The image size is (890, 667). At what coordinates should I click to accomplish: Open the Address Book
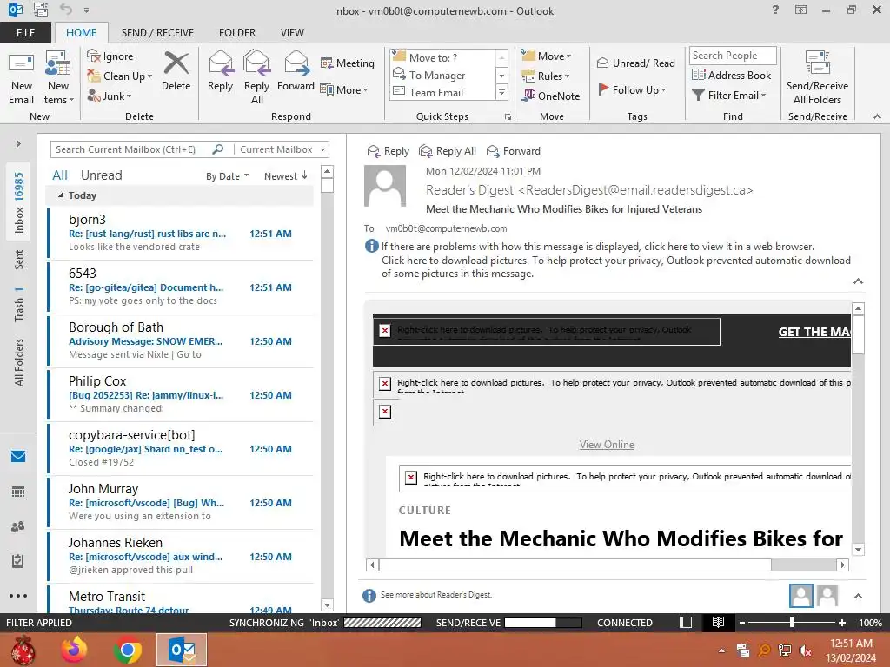click(x=731, y=75)
